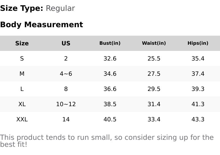Viewport: 220px width, 155px height.
Task: Select the XXL size row label
Action: [x=22, y=119]
